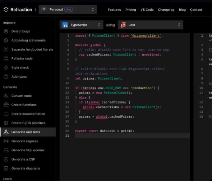Screen dimensions: 212x181
Task: Click the Contact link
Action: [x=196, y=10]
